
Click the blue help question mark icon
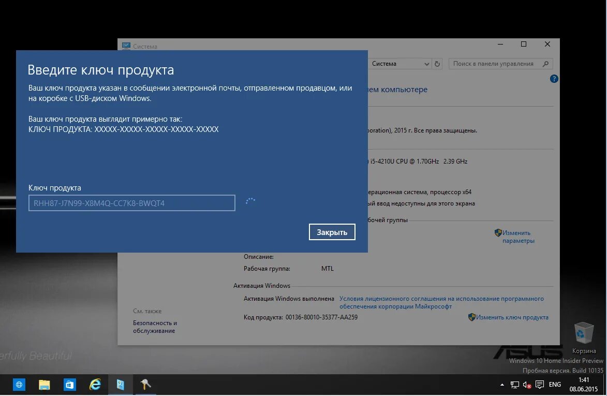554,79
